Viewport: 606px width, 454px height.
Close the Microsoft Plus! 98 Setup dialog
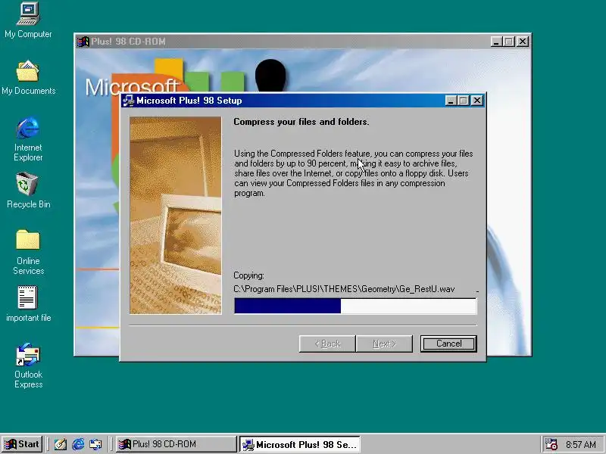pos(477,101)
